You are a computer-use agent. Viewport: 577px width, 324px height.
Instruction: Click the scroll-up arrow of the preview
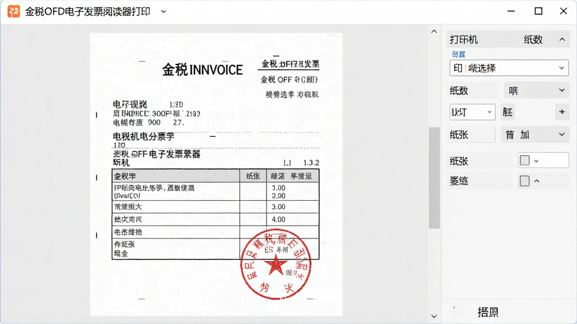pyautogui.click(x=434, y=31)
